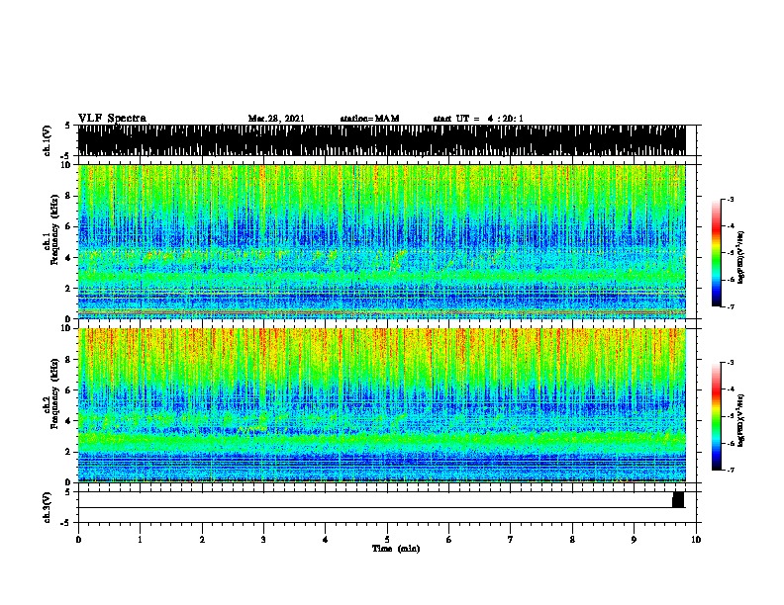
Task: Click the "VLF Spectra" title text
Action: [x=112, y=119]
